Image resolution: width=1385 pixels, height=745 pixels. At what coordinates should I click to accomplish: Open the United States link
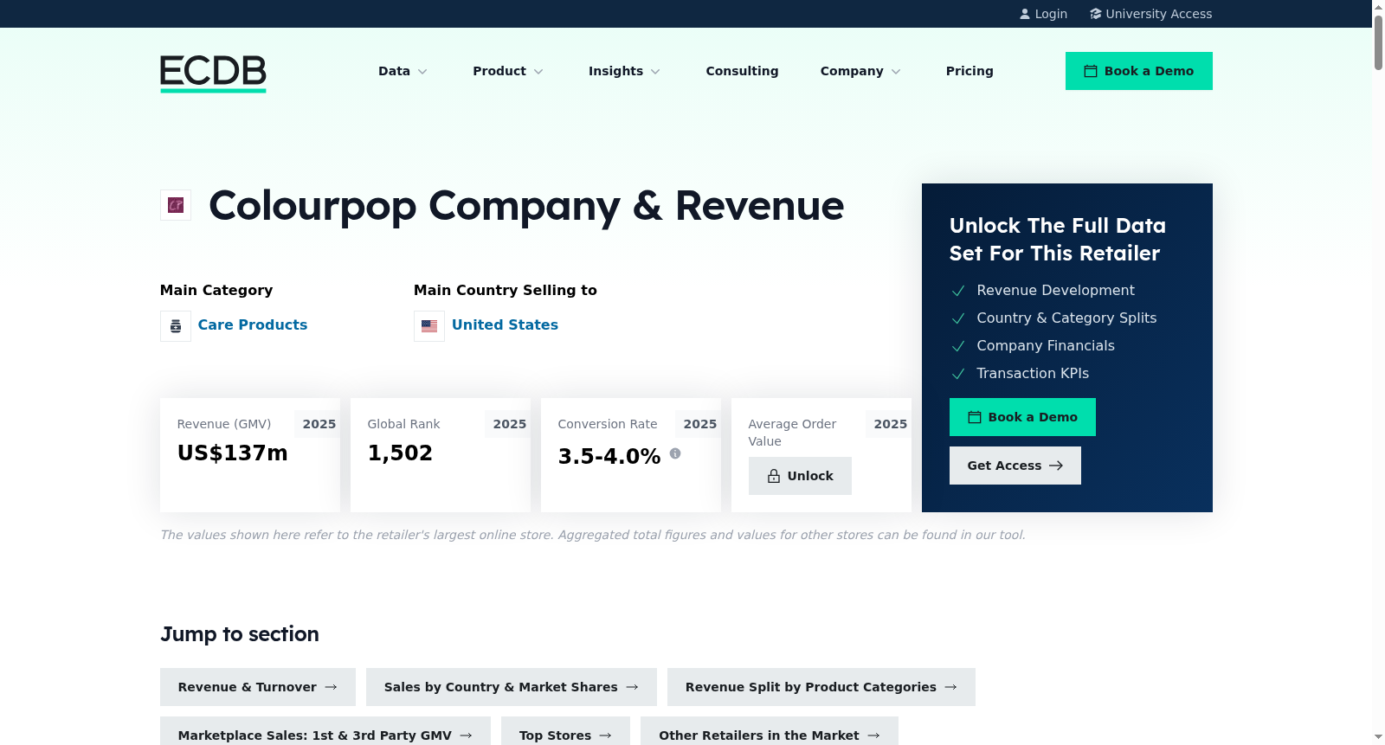pyautogui.click(x=505, y=325)
